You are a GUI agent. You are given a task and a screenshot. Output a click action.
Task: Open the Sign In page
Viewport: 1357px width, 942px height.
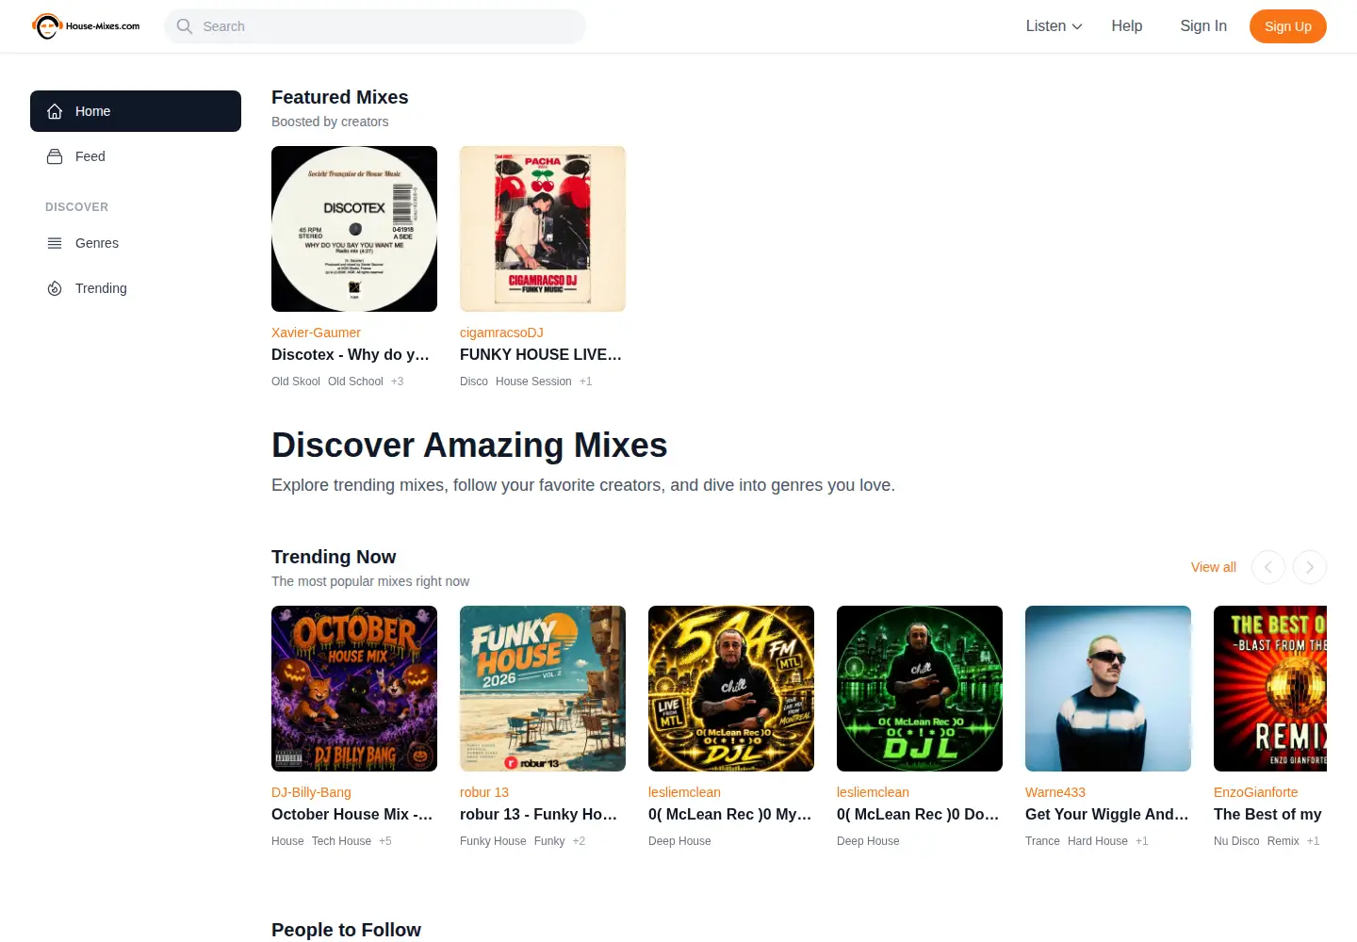pyautogui.click(x=1203, y=26)
